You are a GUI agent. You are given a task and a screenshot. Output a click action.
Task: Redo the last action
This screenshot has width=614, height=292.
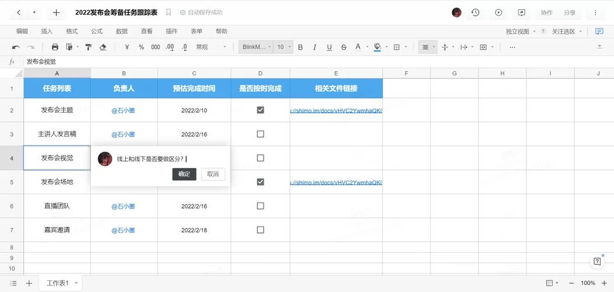pyautogui.click(x=30, y=47)
